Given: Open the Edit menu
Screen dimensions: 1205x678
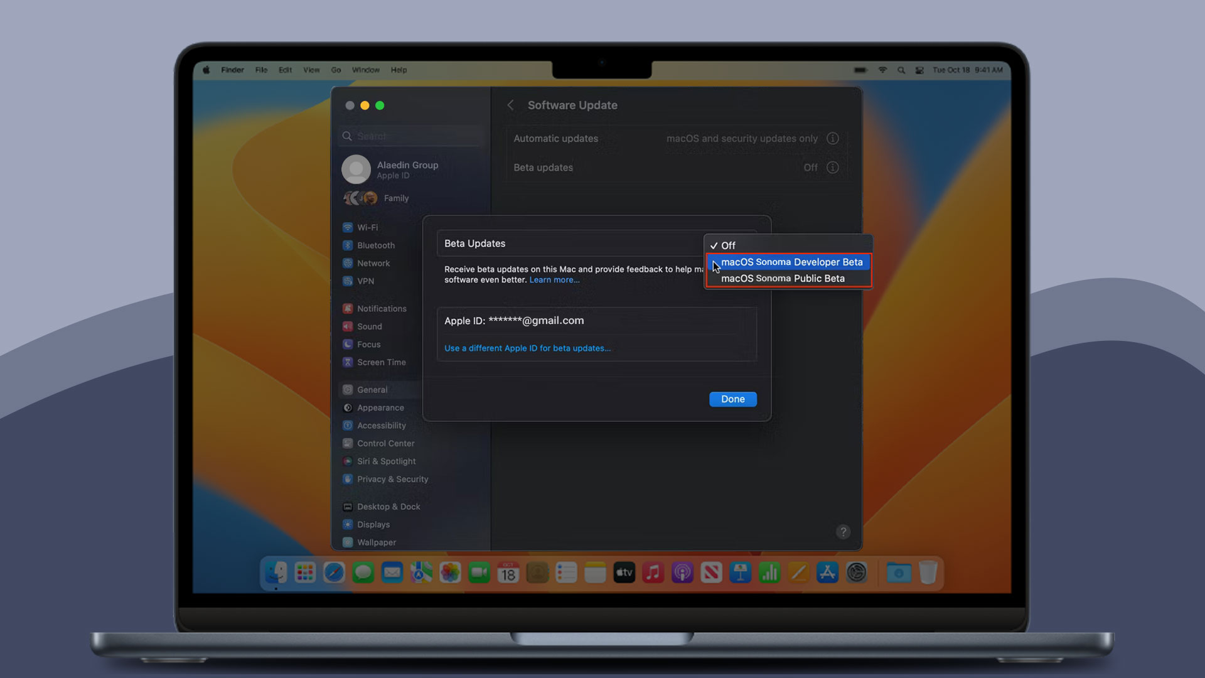Looking at the screenshot, I should point(285,70).
